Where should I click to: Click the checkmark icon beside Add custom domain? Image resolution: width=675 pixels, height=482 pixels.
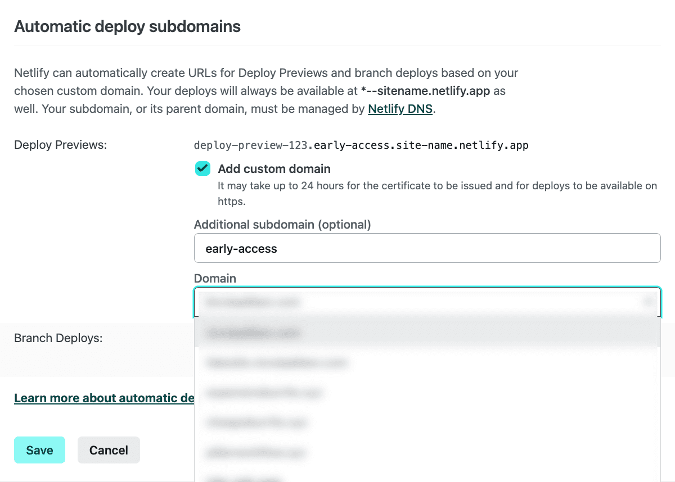point(202,169)
